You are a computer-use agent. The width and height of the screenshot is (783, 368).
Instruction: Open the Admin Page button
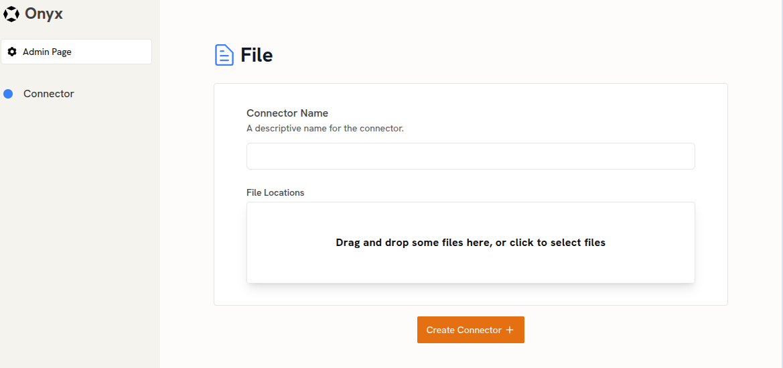(x=76, y=52)
